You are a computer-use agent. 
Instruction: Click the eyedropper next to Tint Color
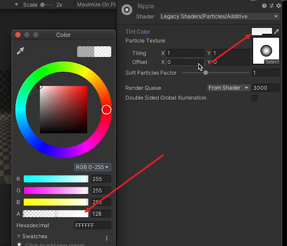pyautogui.click(x=277, y=32)
